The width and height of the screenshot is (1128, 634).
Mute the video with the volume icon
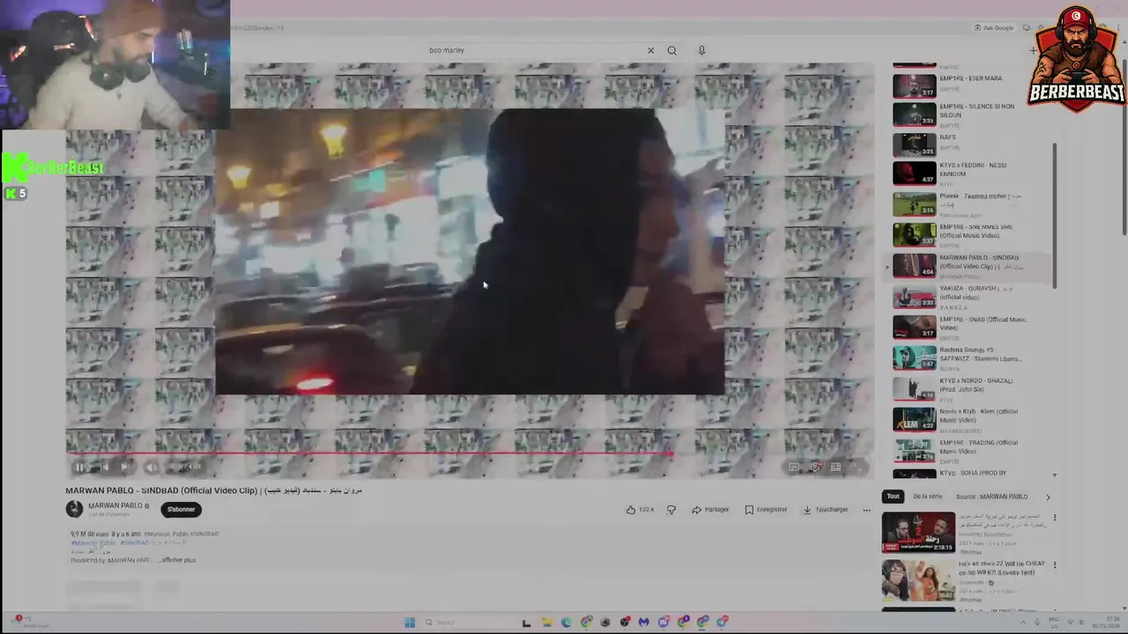(152, 468)
